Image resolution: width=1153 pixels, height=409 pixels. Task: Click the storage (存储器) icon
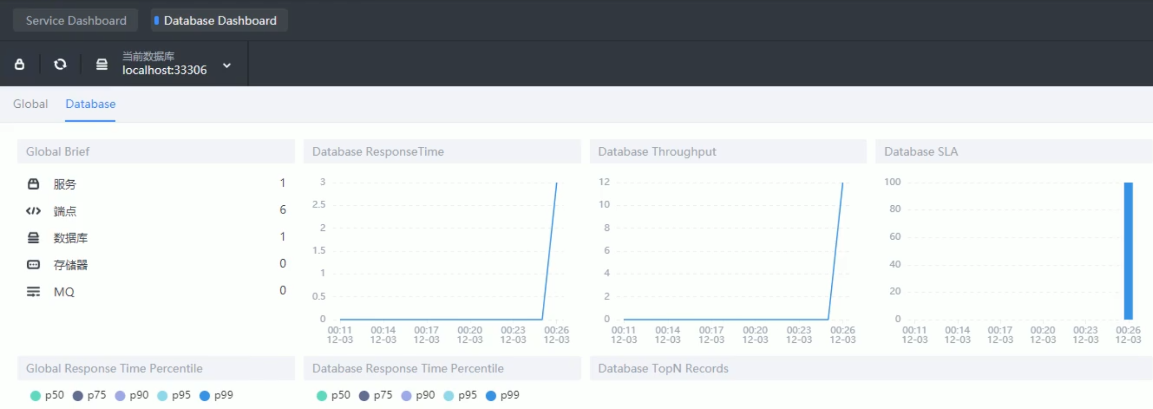33,265
